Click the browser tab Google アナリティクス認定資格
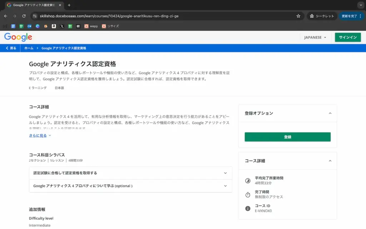Viewport: 366px width, 229px height. pyautogui.click(x=34, y=5)
